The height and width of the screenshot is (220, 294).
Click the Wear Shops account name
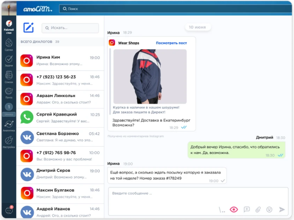tap(129, 43)
